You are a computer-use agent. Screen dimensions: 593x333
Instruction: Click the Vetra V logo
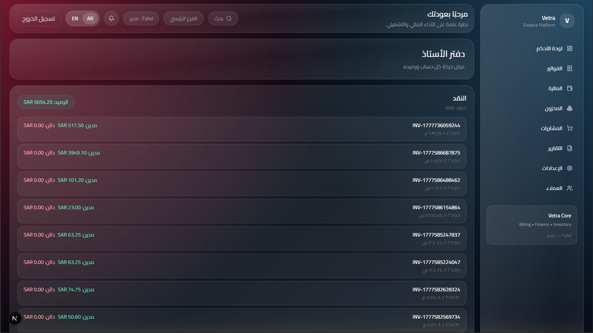pos(567,21)
